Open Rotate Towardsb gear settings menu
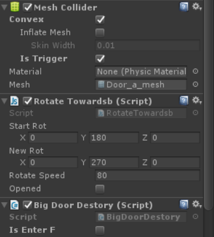This screenshot has width=214, height=237. [197, 100]
